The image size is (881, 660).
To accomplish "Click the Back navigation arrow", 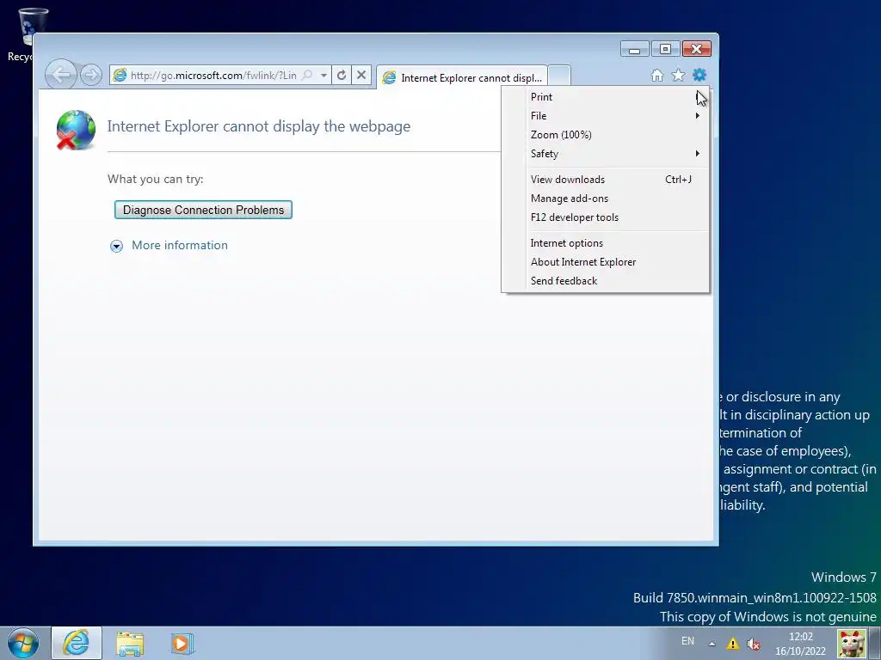I will point(61,74).
